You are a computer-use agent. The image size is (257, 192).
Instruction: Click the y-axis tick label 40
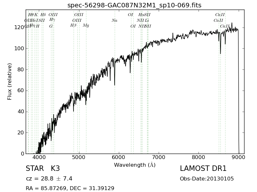(x=21, y=112)
